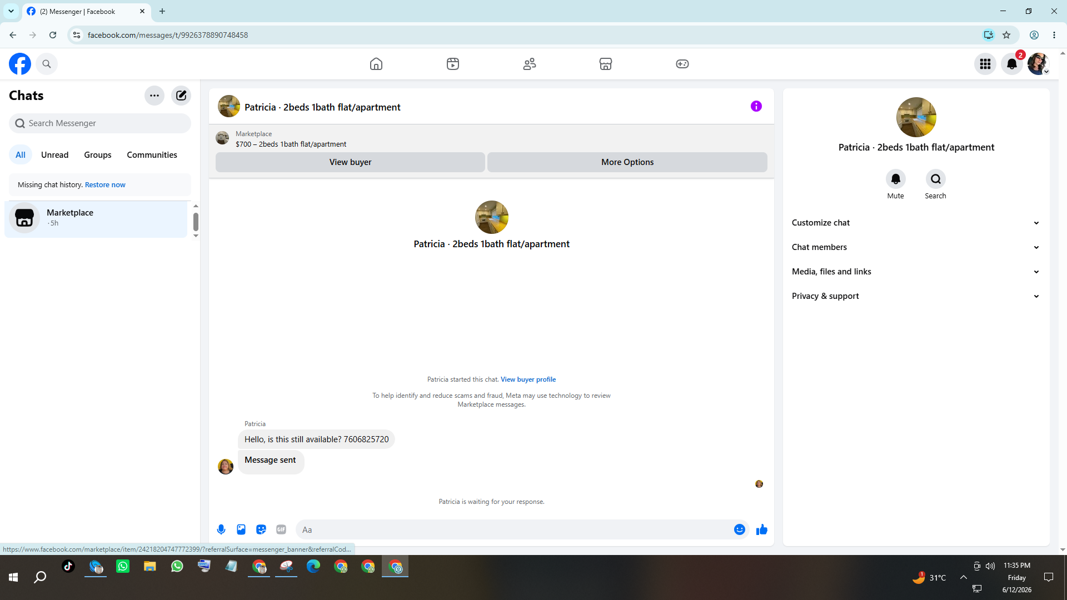Screen dimensions: 1067x600
Task: Open the notifications bell
Action: click(x=1012, y=64)
